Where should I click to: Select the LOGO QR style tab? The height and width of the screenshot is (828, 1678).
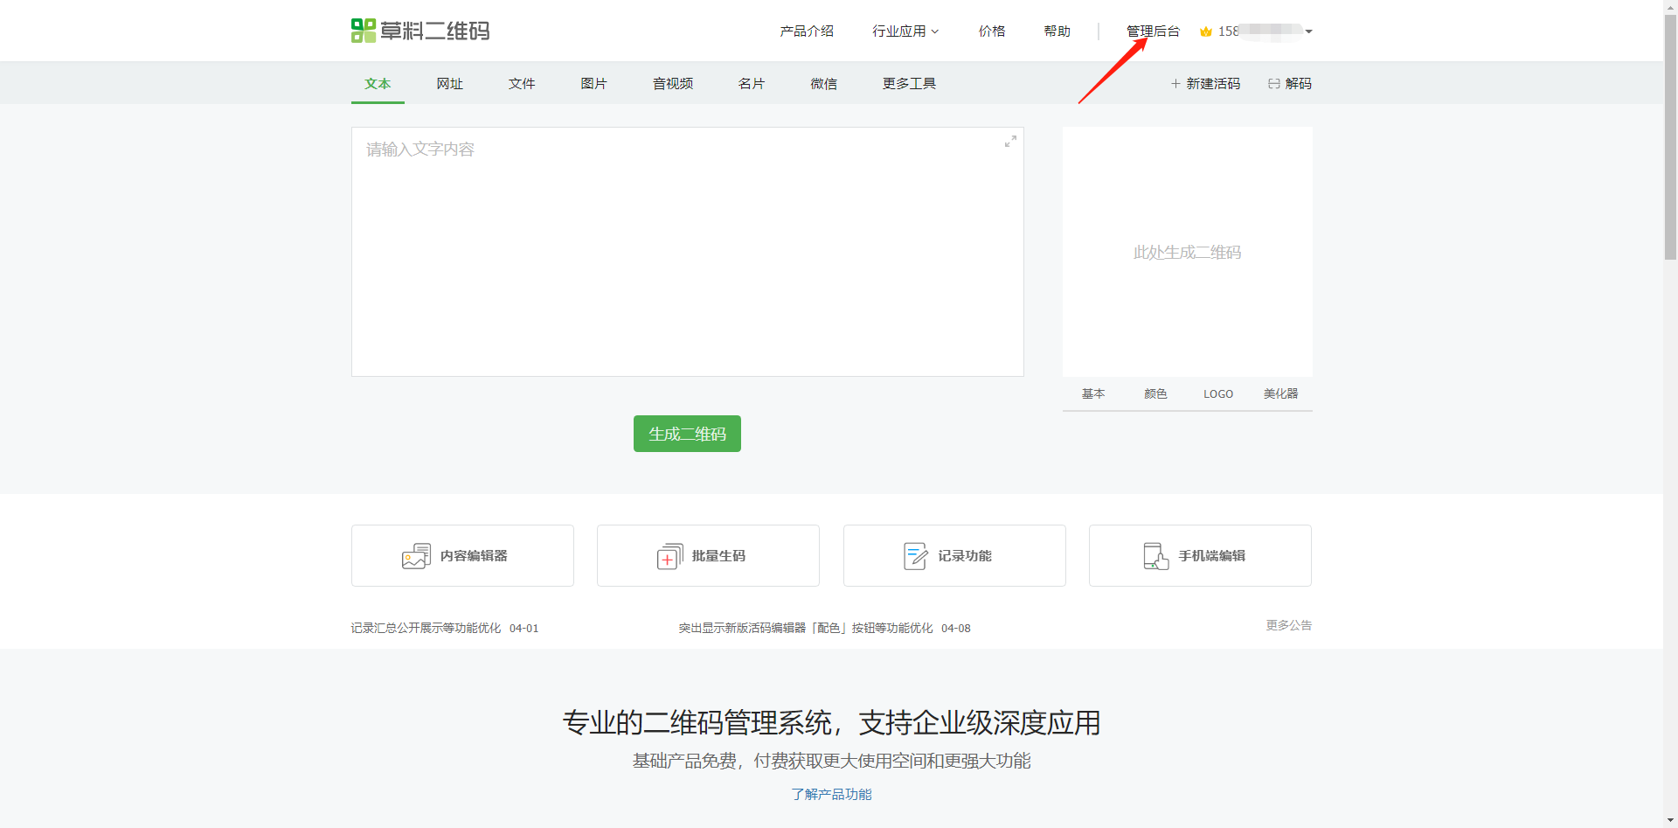tap(1218, 394)
